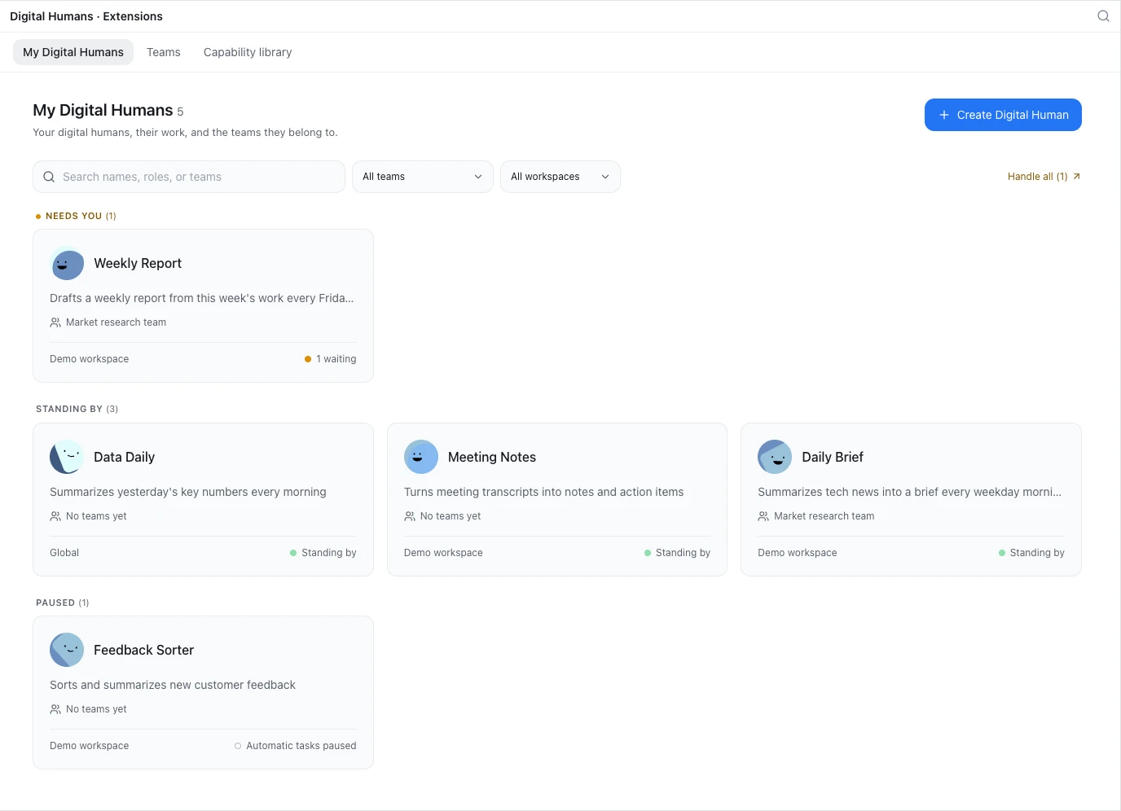The height and width of the screenshot is (811, 1121).
Task: Click the plus icon on Create Digital Human
Action: pyautogui.click(x=944, y=115)
